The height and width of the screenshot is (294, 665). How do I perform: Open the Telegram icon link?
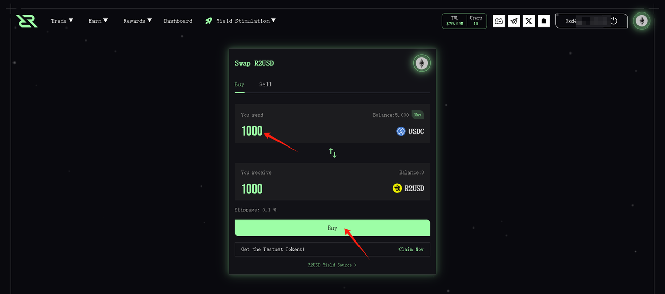pyautogui.click(x=514, y=21)
